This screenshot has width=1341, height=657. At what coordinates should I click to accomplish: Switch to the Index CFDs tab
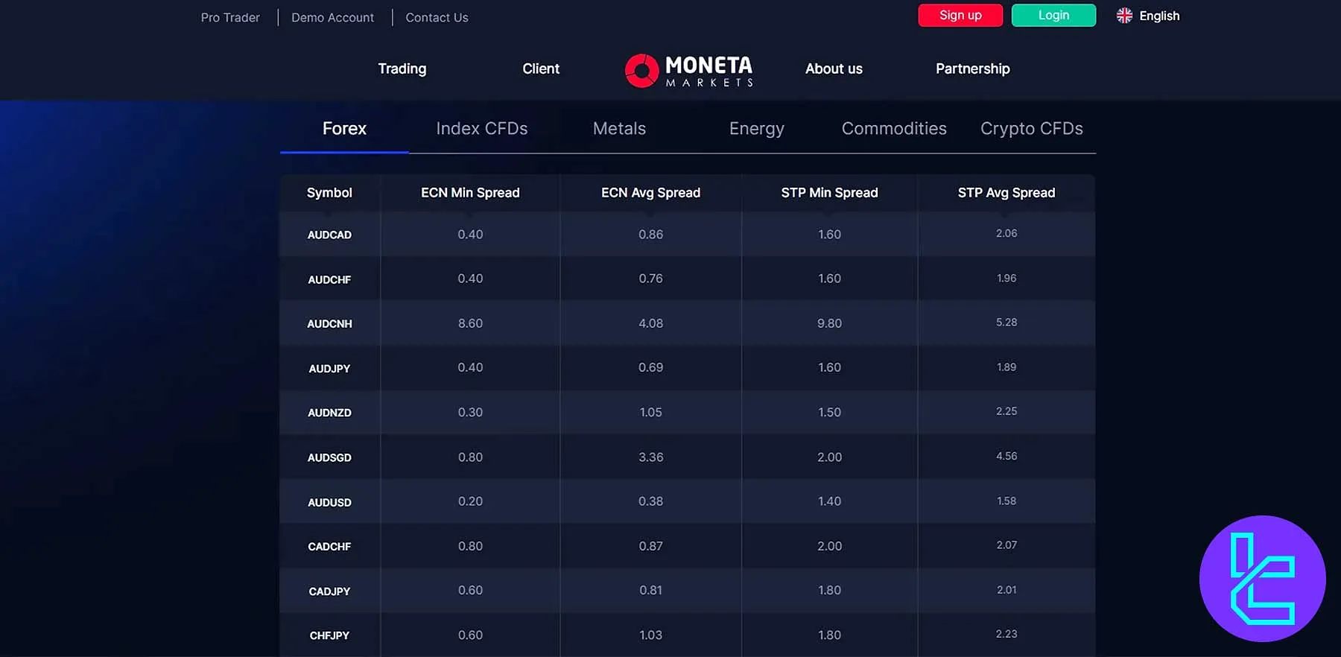pyautogui.click(x=481, y=129)
